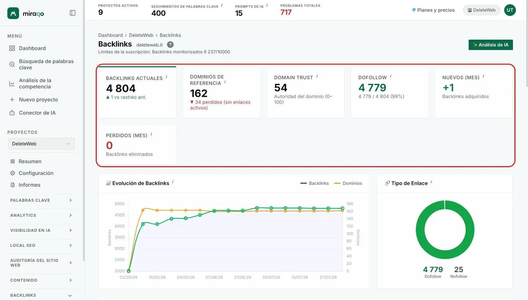Screen dimensions: 528x300
Task: Click the Resumen grid icon
Action: [12, 161]
